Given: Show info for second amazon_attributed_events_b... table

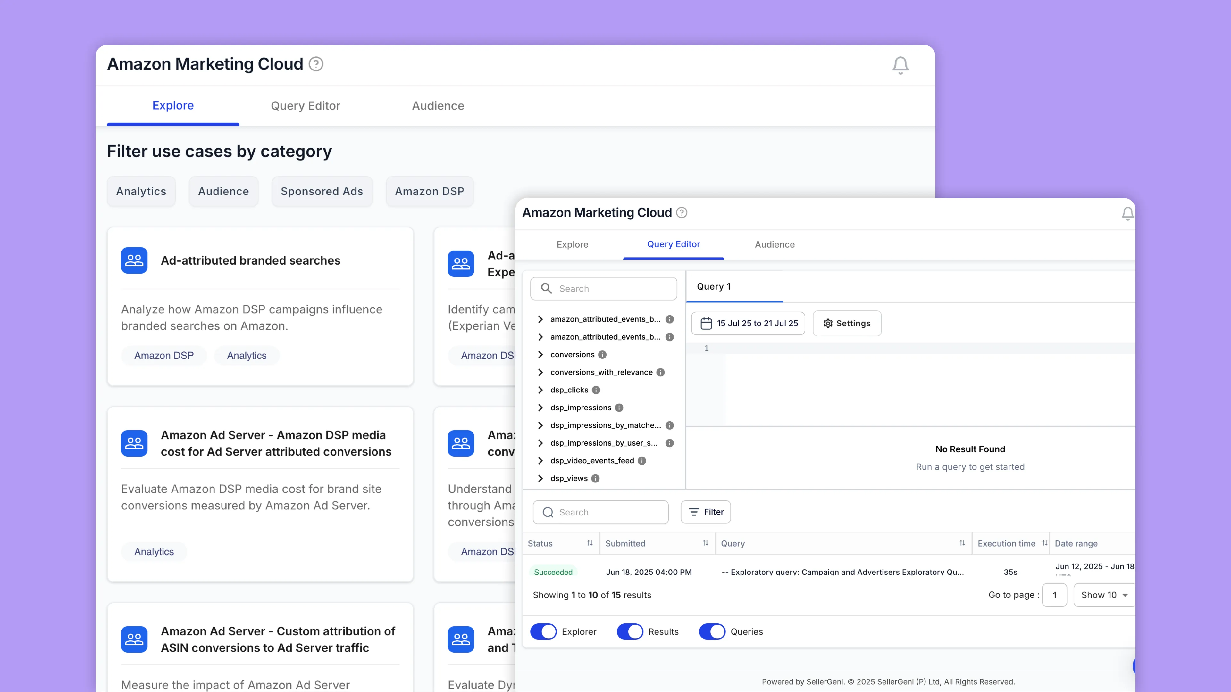Looking at the screenshot, I should 669,337.
